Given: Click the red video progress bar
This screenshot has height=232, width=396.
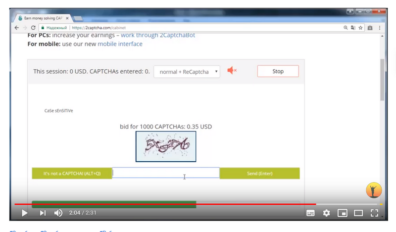Looking at the screenshot, I should (163, 204).
